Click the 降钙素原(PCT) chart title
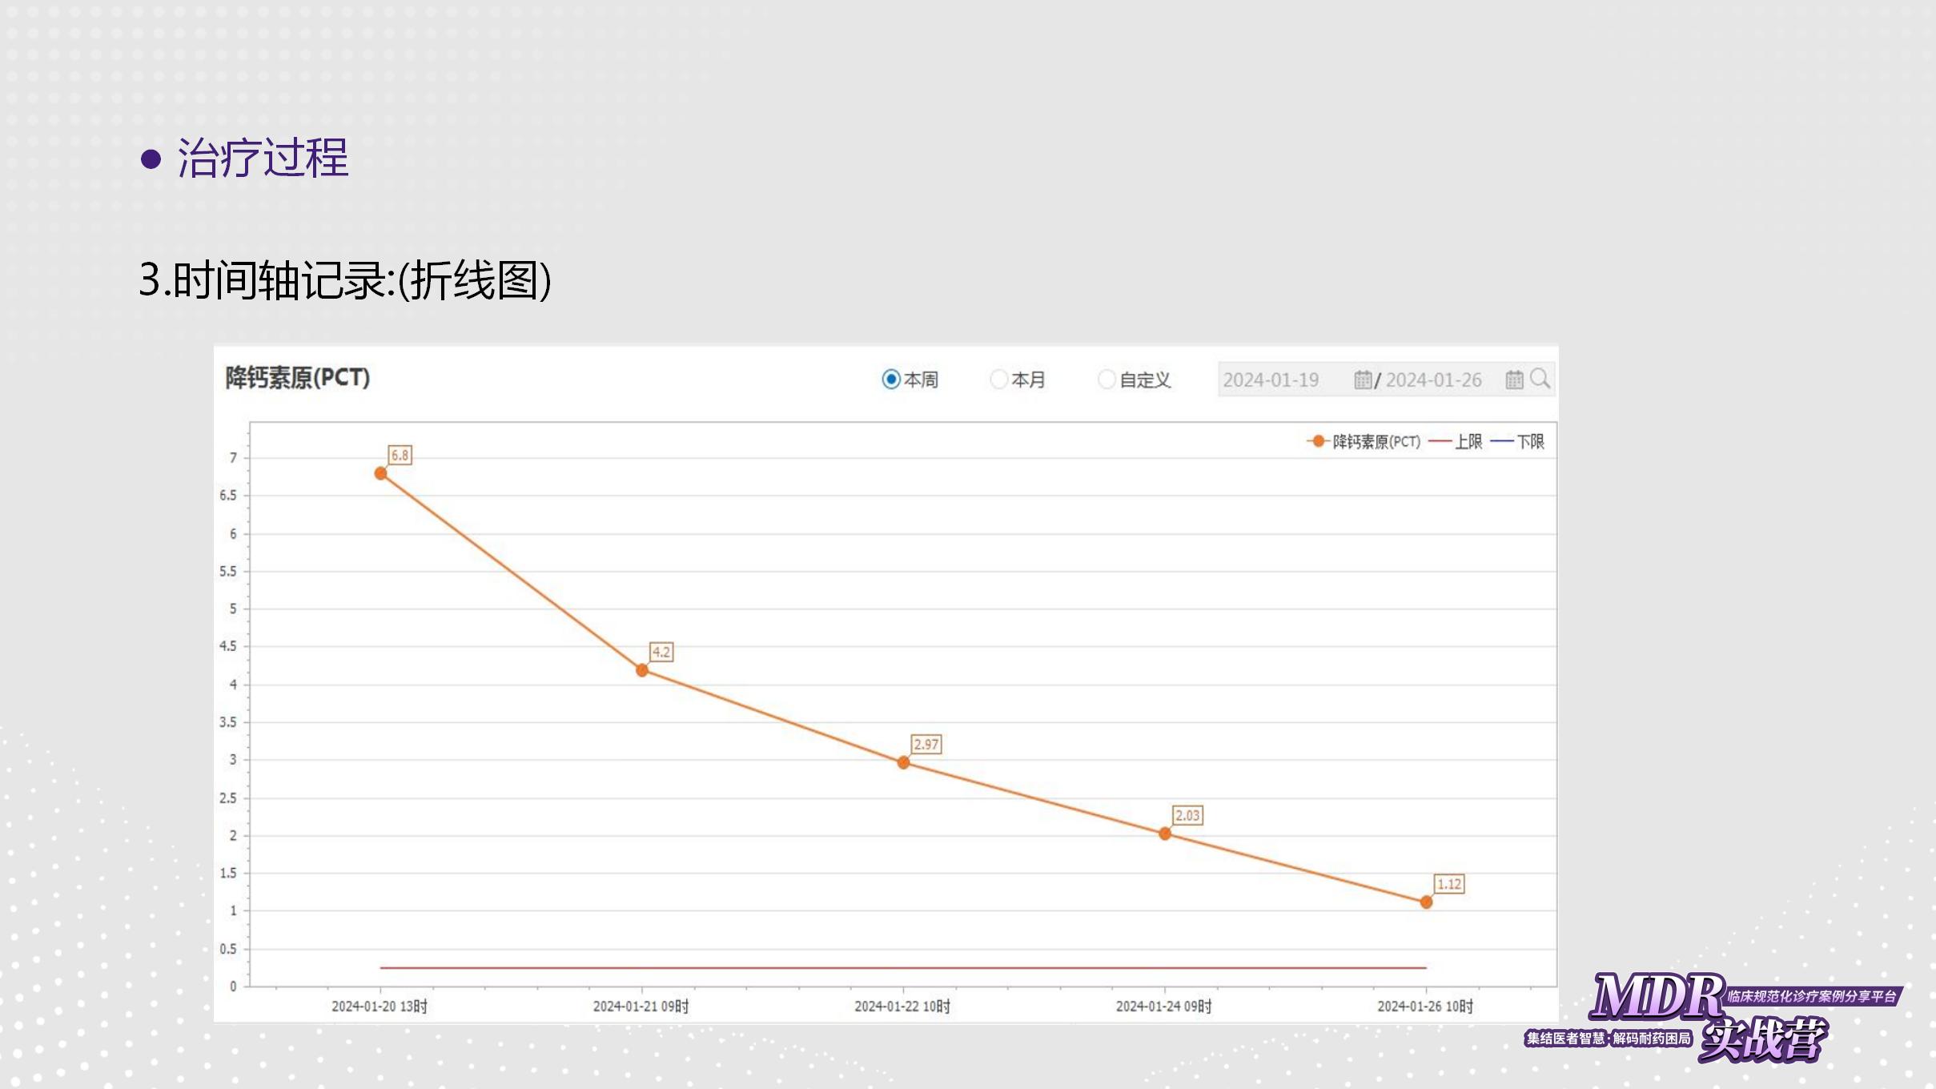Screen dimensions: 1936x1089 tap(297, 378)
